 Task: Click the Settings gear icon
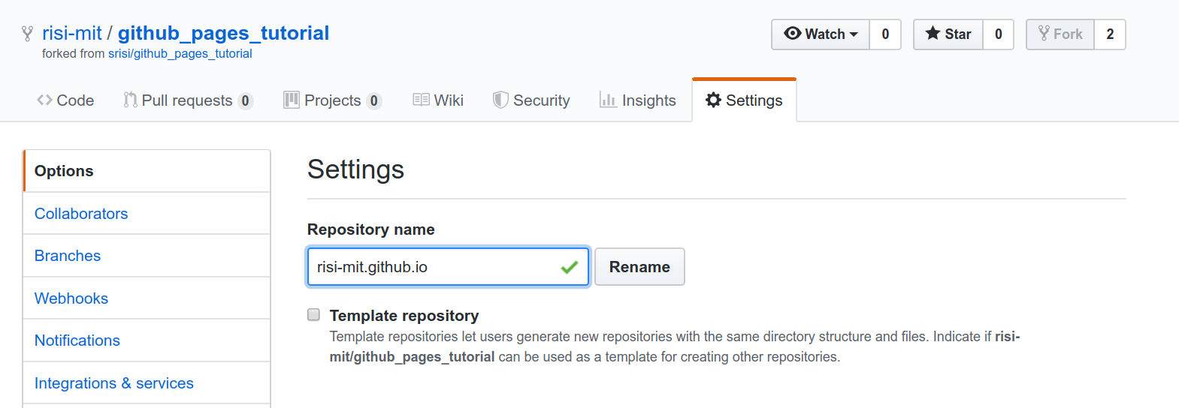713,100
